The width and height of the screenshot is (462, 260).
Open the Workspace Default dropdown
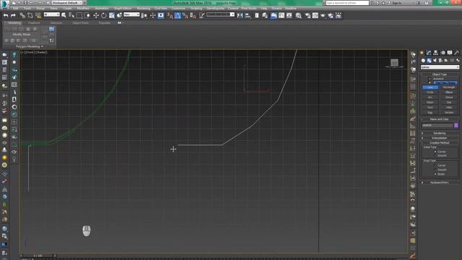(67, 3)
